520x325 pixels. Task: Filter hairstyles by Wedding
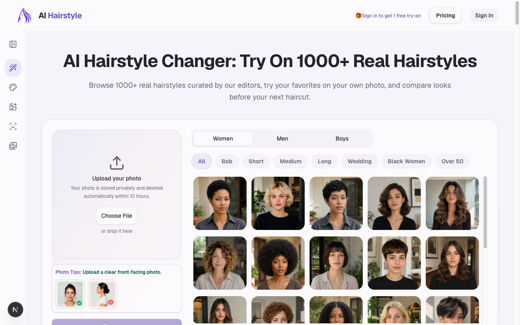(x=360, y=161)
